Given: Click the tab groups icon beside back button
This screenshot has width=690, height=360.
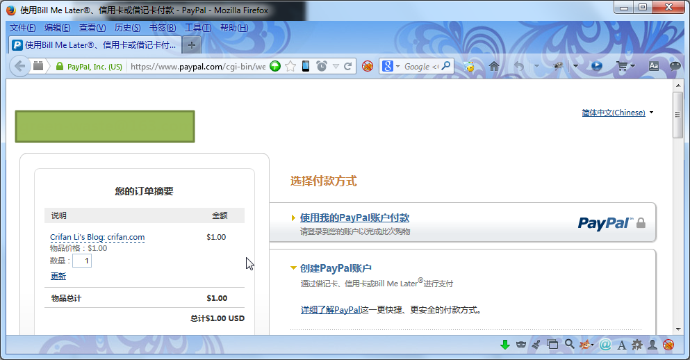Looking at the screenshot, I should [38, 66].
